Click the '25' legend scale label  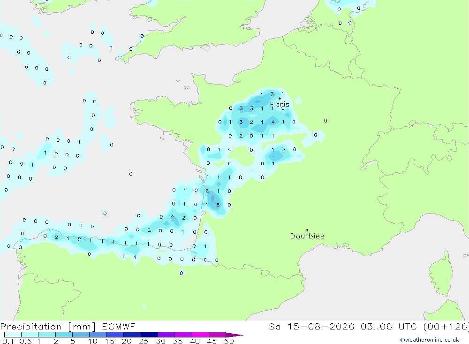(x=144, y=341)
